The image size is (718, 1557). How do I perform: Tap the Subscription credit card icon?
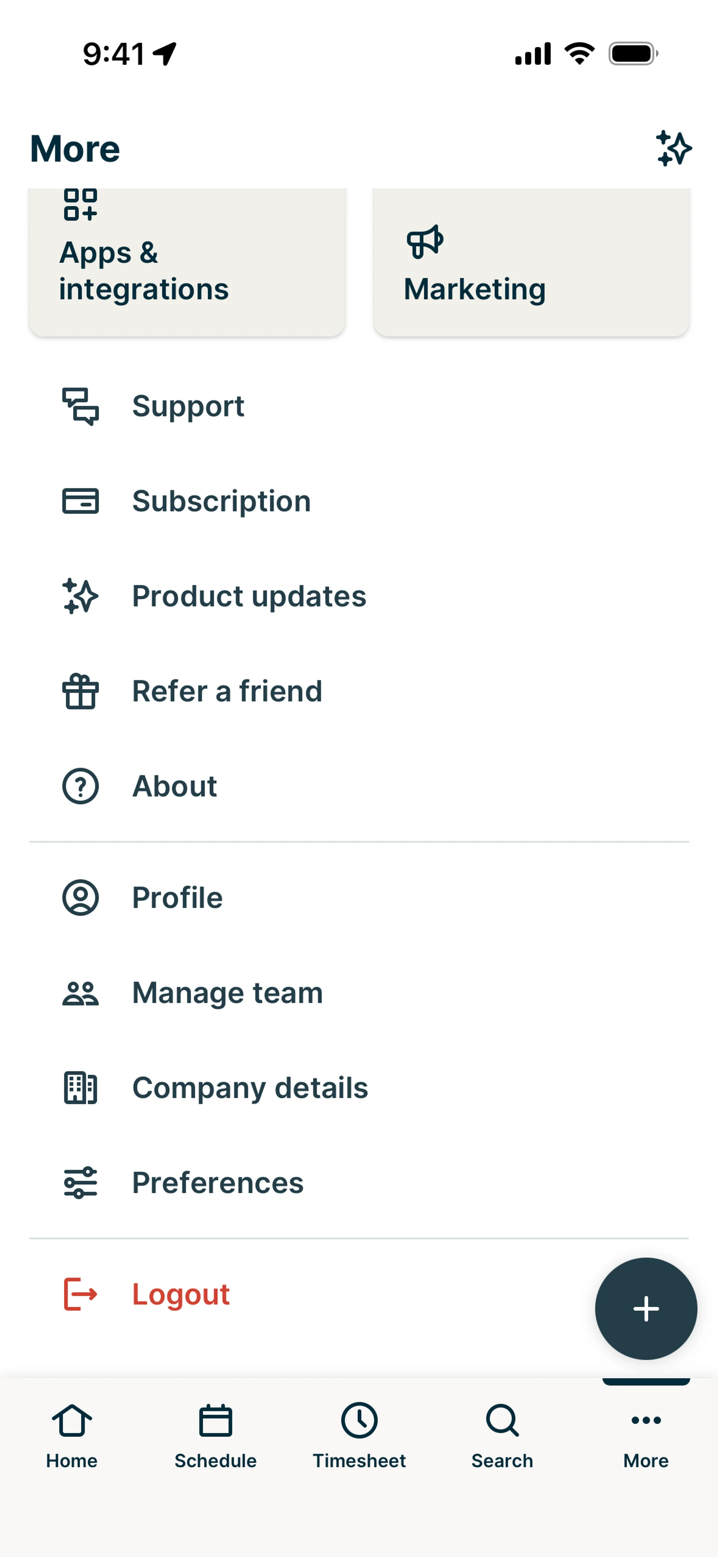click(x=80, y=501)
